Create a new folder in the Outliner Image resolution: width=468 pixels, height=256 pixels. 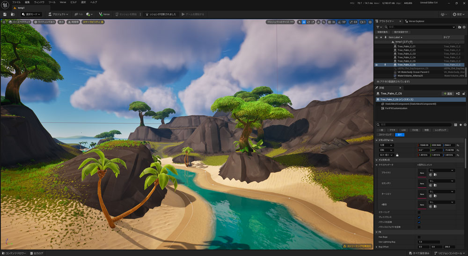tap(460, 27)
